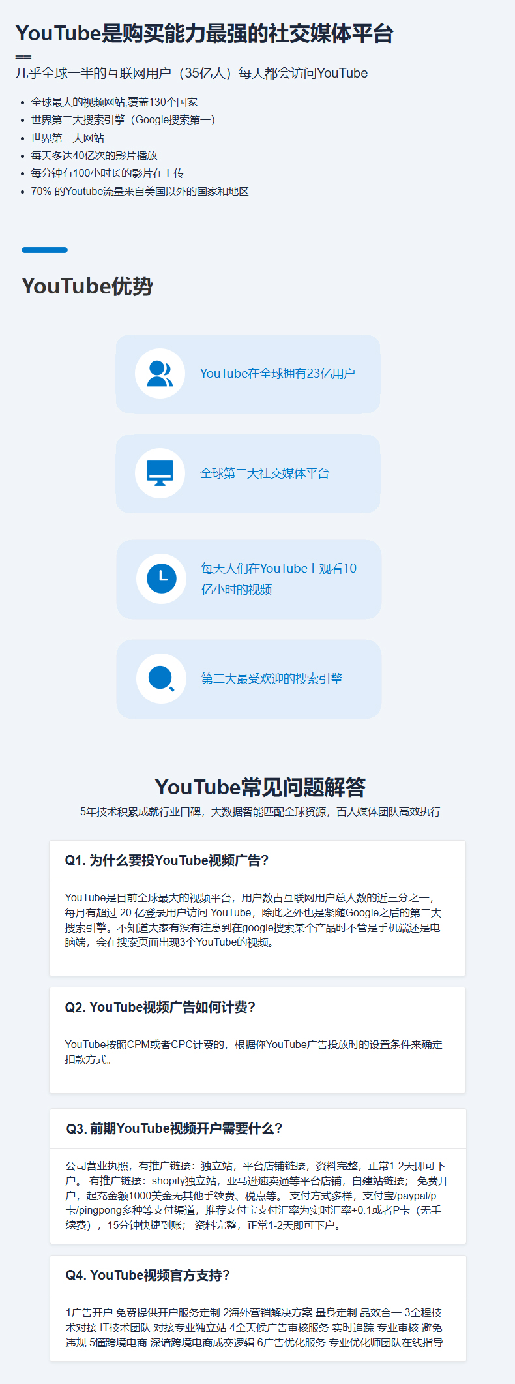Screen dimensions: 515x1384
Task: Click bullet 每分钟有100小时长的影片在上传
Action: coord(108,173)
